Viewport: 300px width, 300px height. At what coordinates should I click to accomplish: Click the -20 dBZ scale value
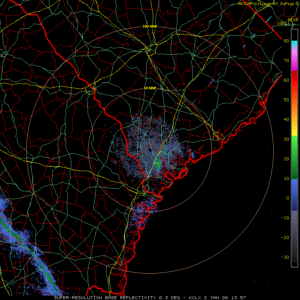(285, 238)
